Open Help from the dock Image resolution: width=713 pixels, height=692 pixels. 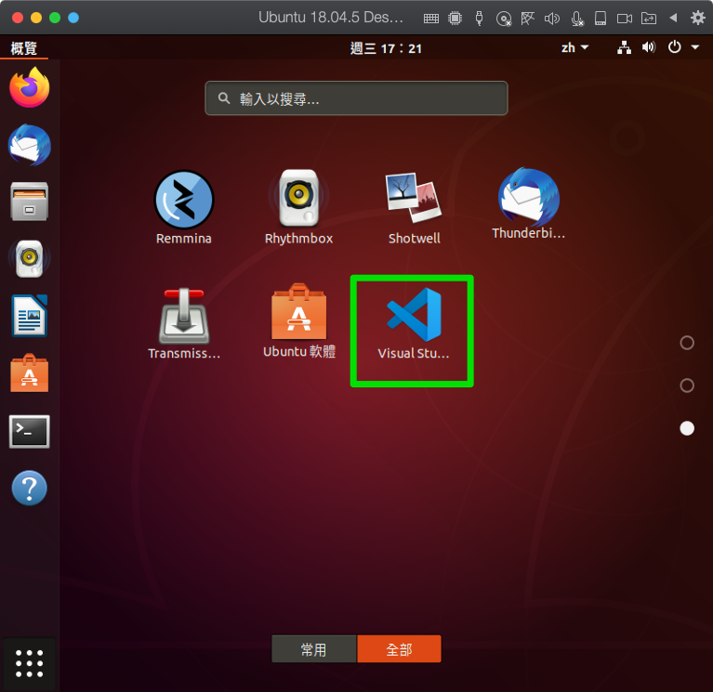coord(30,488)
